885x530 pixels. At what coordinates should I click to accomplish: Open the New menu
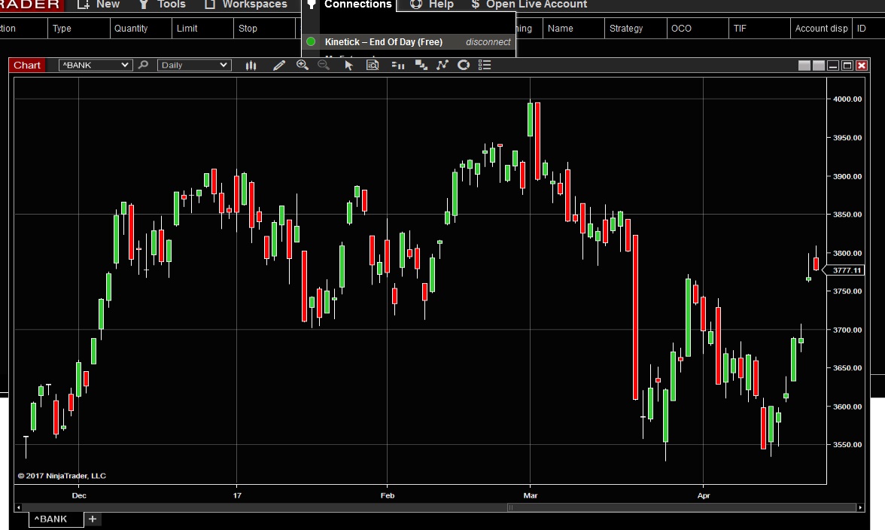pyautogui.click(x=99, y=5)
